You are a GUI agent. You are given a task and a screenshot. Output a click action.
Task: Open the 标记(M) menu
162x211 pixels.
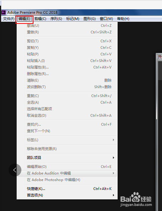click(x=73, y=19)
